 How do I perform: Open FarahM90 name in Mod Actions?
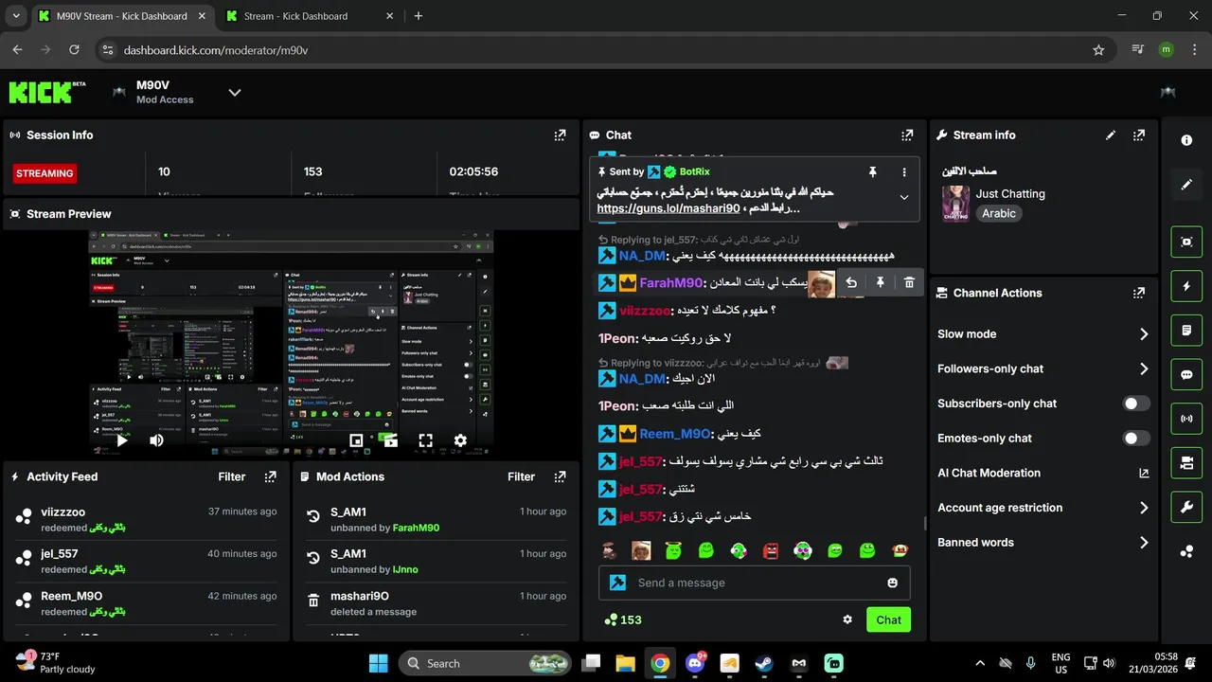coord(416,528)
